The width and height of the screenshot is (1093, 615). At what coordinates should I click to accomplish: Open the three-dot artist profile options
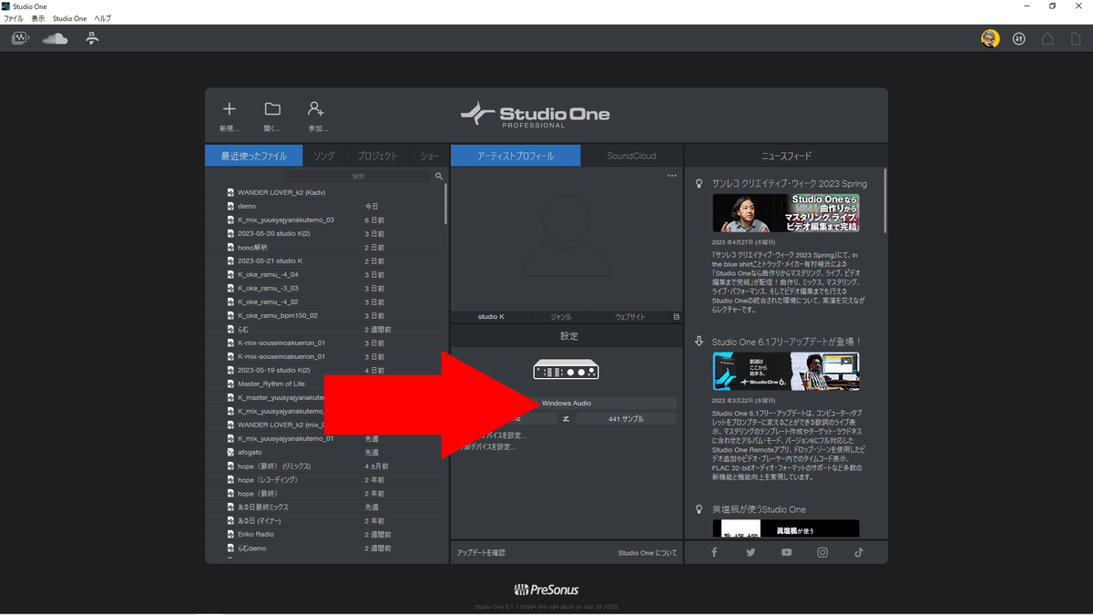[672, 175]
